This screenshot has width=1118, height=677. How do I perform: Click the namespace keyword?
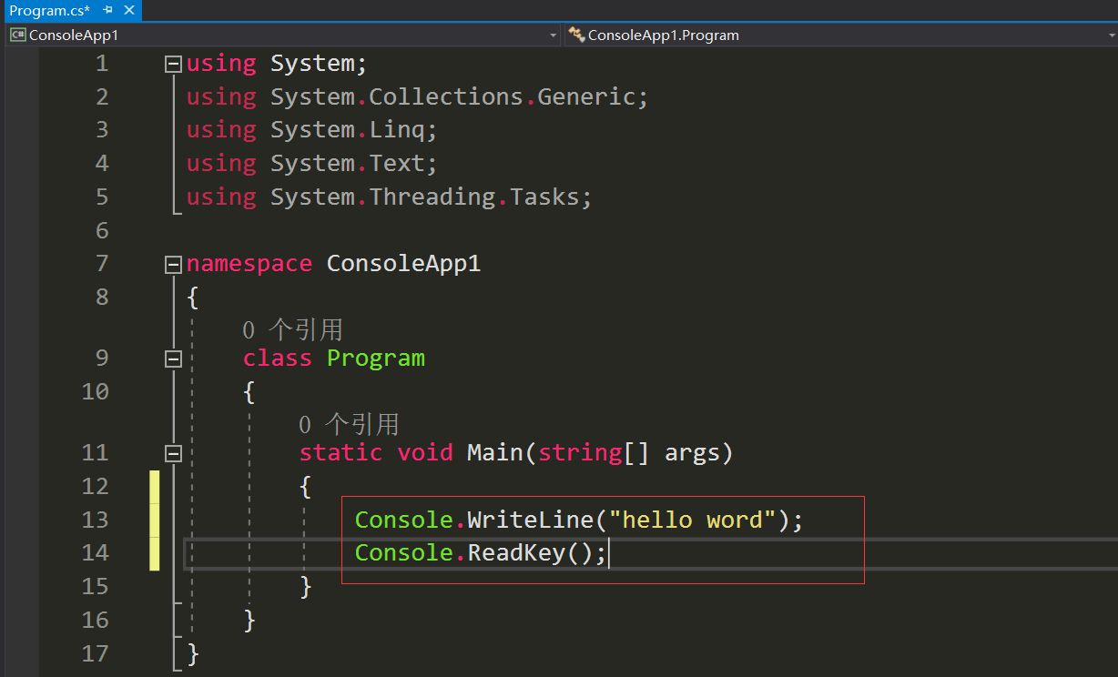click(x=249, y=264)
